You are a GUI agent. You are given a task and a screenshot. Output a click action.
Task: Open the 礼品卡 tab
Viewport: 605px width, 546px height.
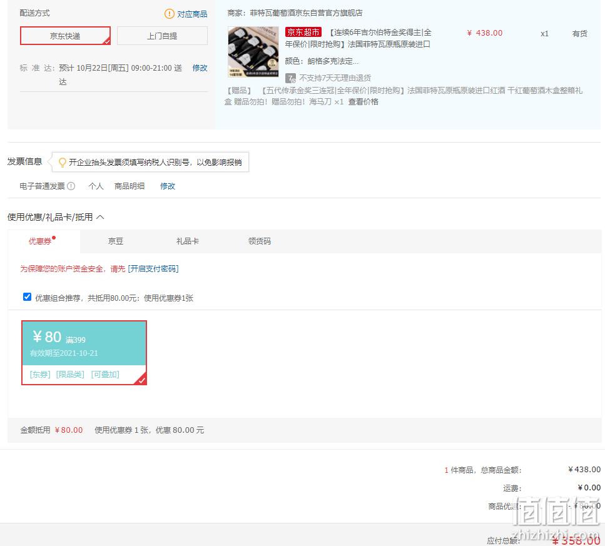tap(188, 241)
